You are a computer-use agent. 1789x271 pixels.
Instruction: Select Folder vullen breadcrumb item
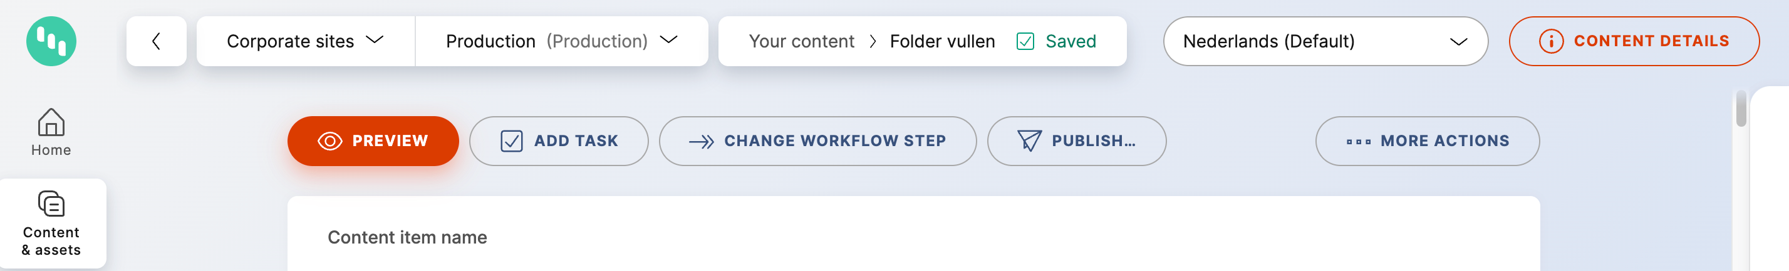[x=941, y=42]
